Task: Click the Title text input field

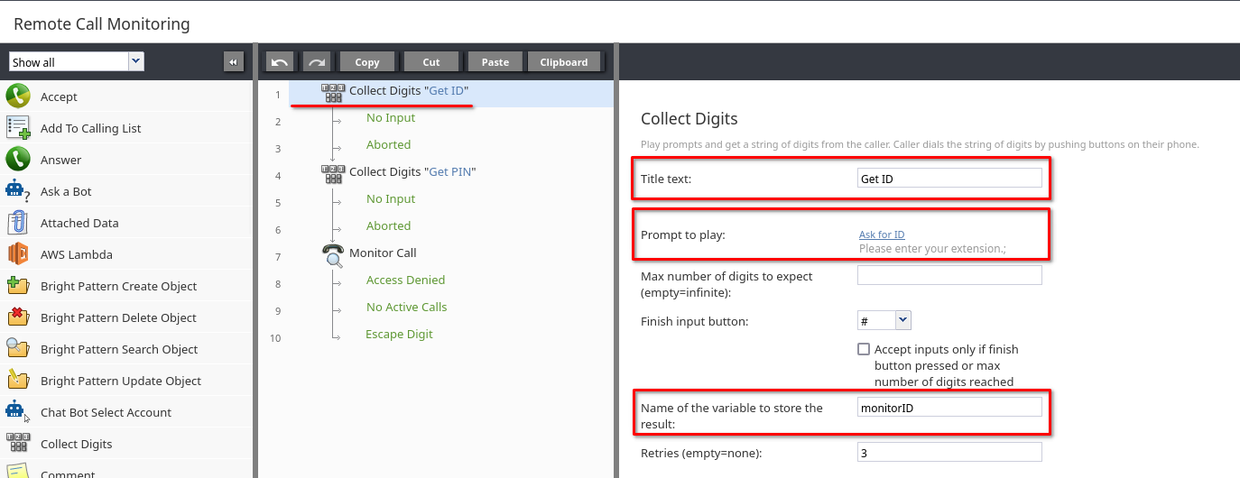Action: coord(949,179)
